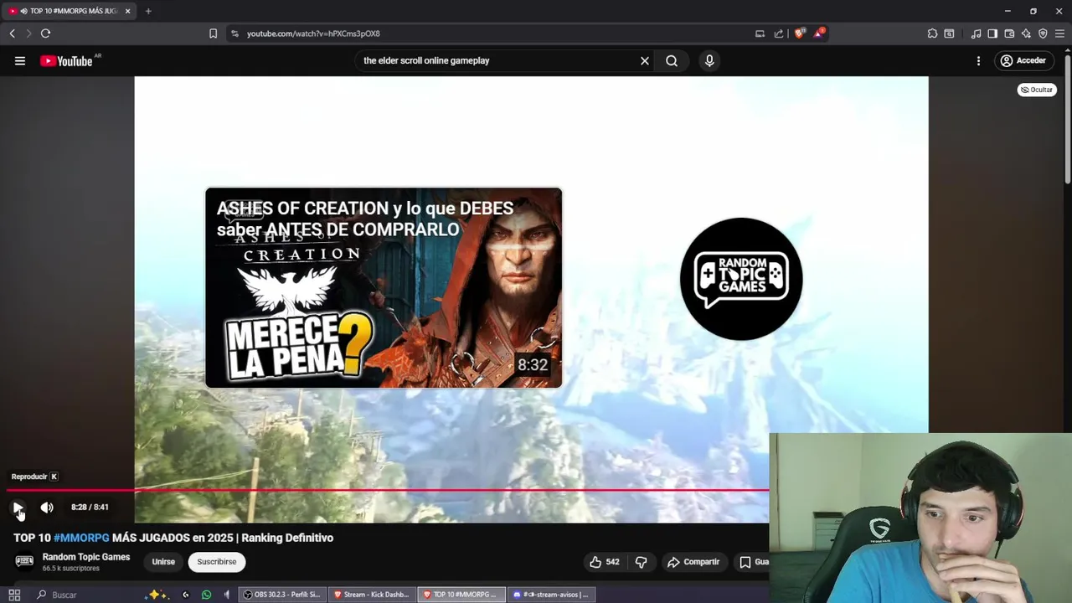Open WhatsApp from the taskbar
Viewport: 1072px width, 603px height.
pos(206,595)
